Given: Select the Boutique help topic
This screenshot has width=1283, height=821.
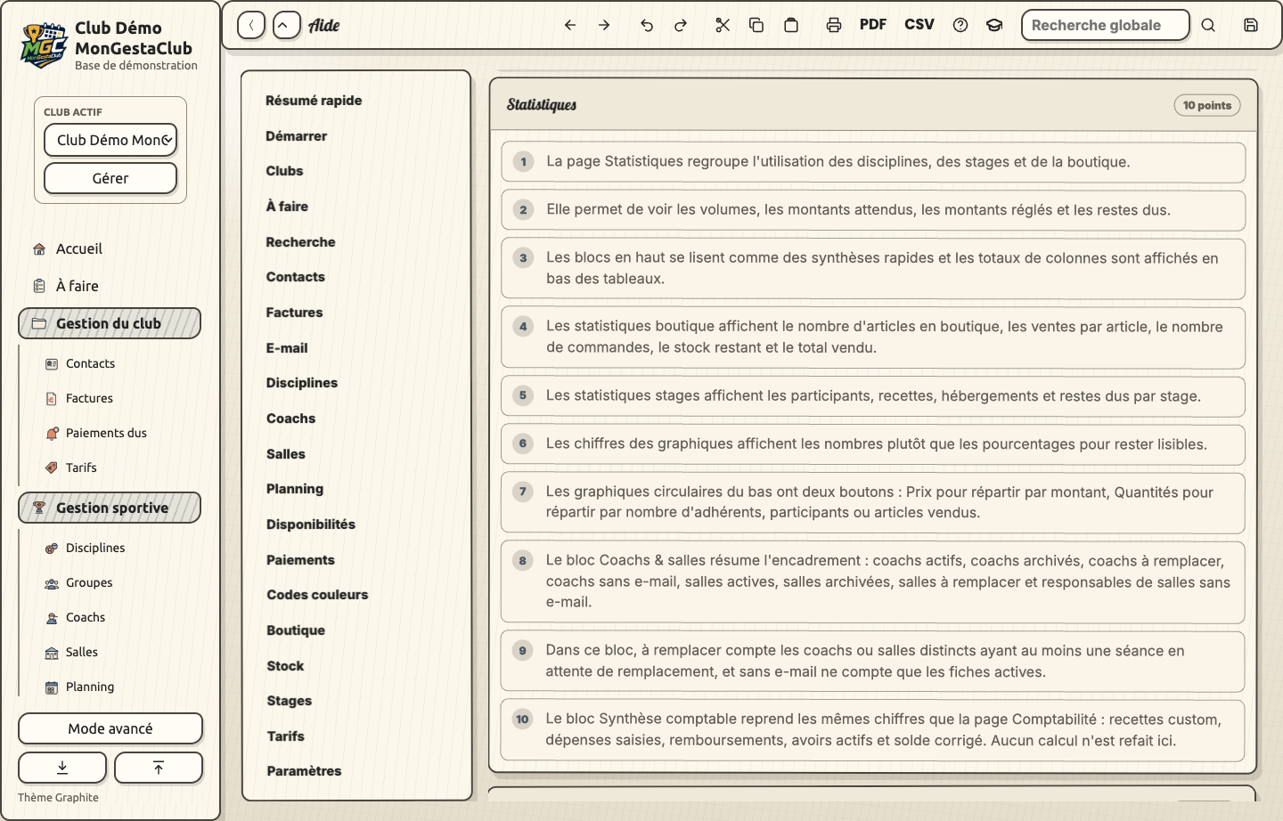Looking at the screenshot, I should 296,630.
